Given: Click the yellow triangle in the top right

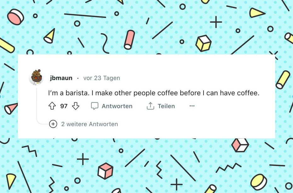Looking at the screenshot, I should pyautogui.click(x=256, y=13).
